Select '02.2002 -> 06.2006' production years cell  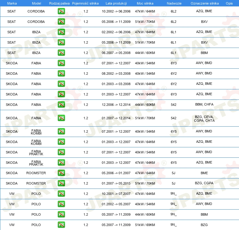pos(116,32)
